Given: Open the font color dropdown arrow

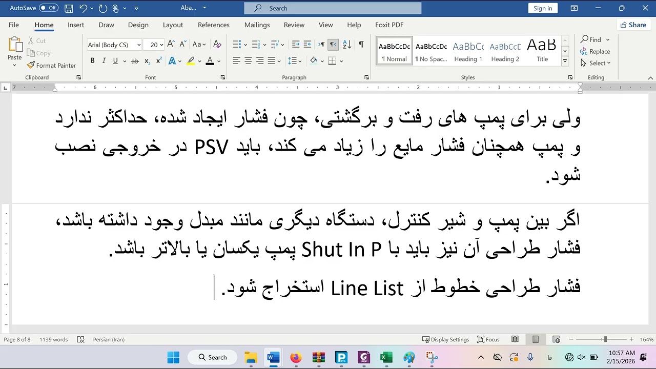Looking at the screenshot, I should click(219, 61).
